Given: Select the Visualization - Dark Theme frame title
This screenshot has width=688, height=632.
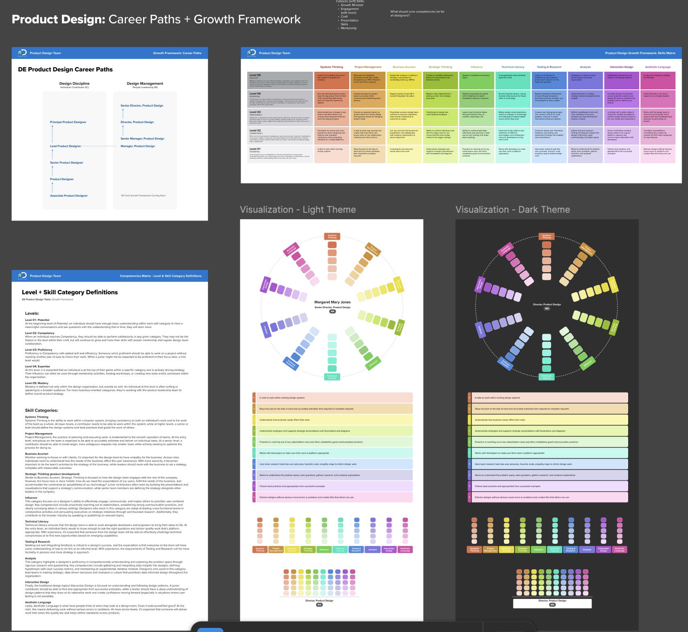Looking at the screenshot, I should click(x=513, y=210).
